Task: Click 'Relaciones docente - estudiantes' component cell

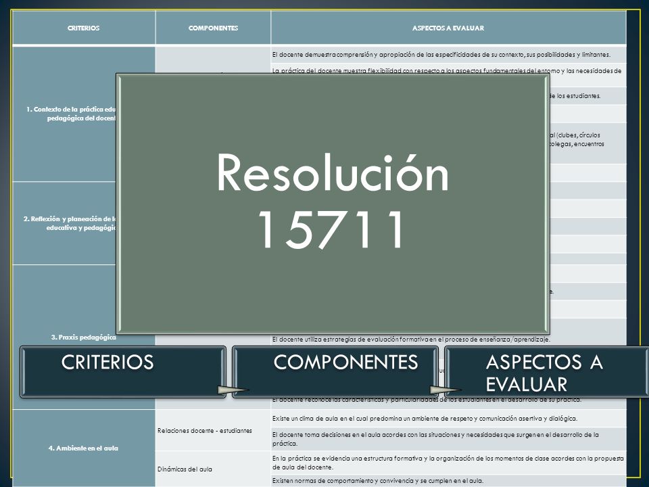Action: pyautogui.click(x=213, y=431)
